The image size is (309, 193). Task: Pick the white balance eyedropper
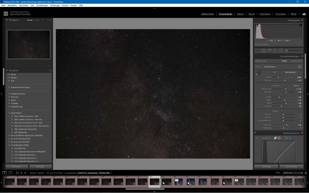point(258,73)
